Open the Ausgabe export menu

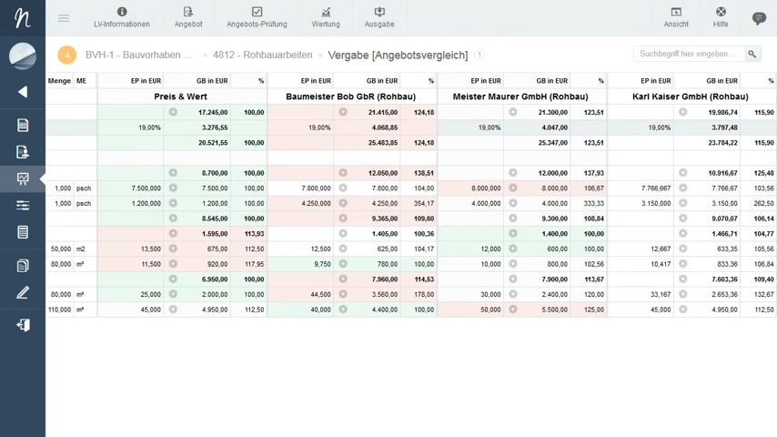(379, 17)
